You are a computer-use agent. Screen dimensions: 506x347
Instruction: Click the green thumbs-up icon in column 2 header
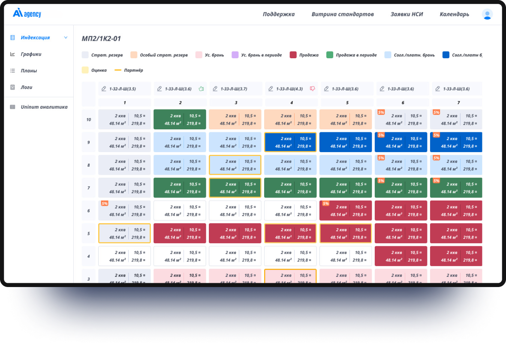201,89
